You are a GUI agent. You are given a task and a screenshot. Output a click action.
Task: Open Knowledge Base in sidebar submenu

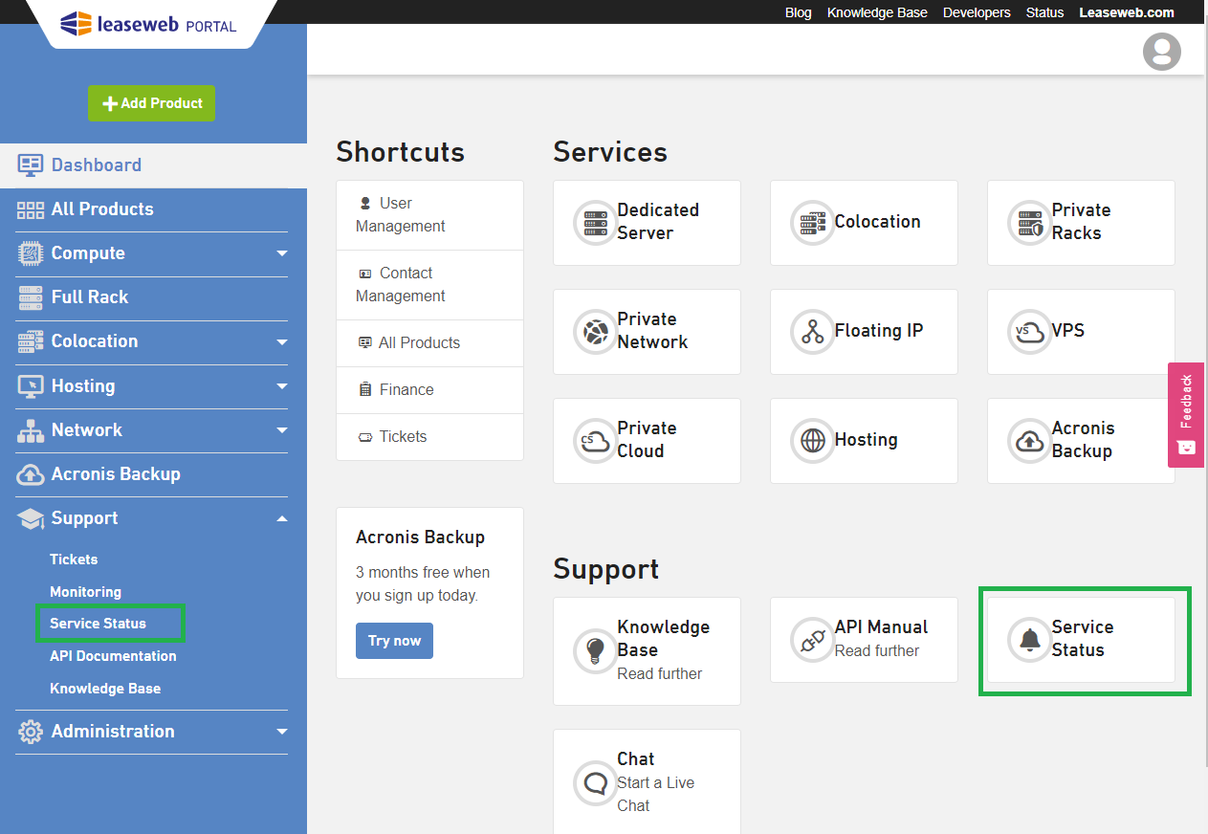[x=105, y=689]
